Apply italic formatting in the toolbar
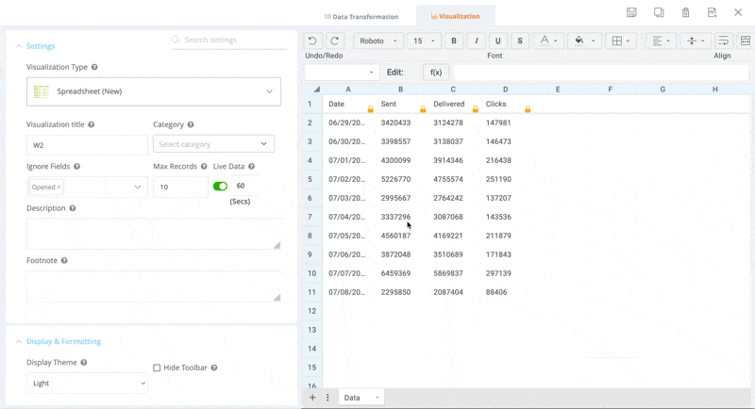This screenshot has width=755, height=409. pyautogui.click(x=477, y=41)
